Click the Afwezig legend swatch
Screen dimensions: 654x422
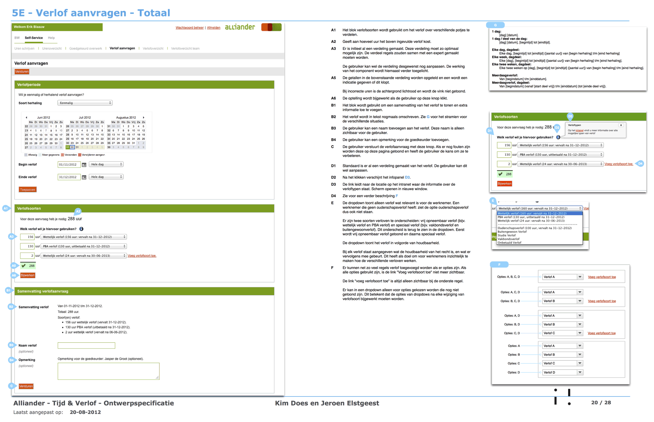26,155
